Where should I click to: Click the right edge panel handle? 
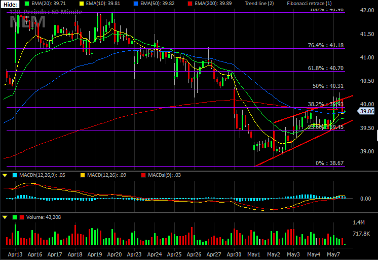(377, 135)
